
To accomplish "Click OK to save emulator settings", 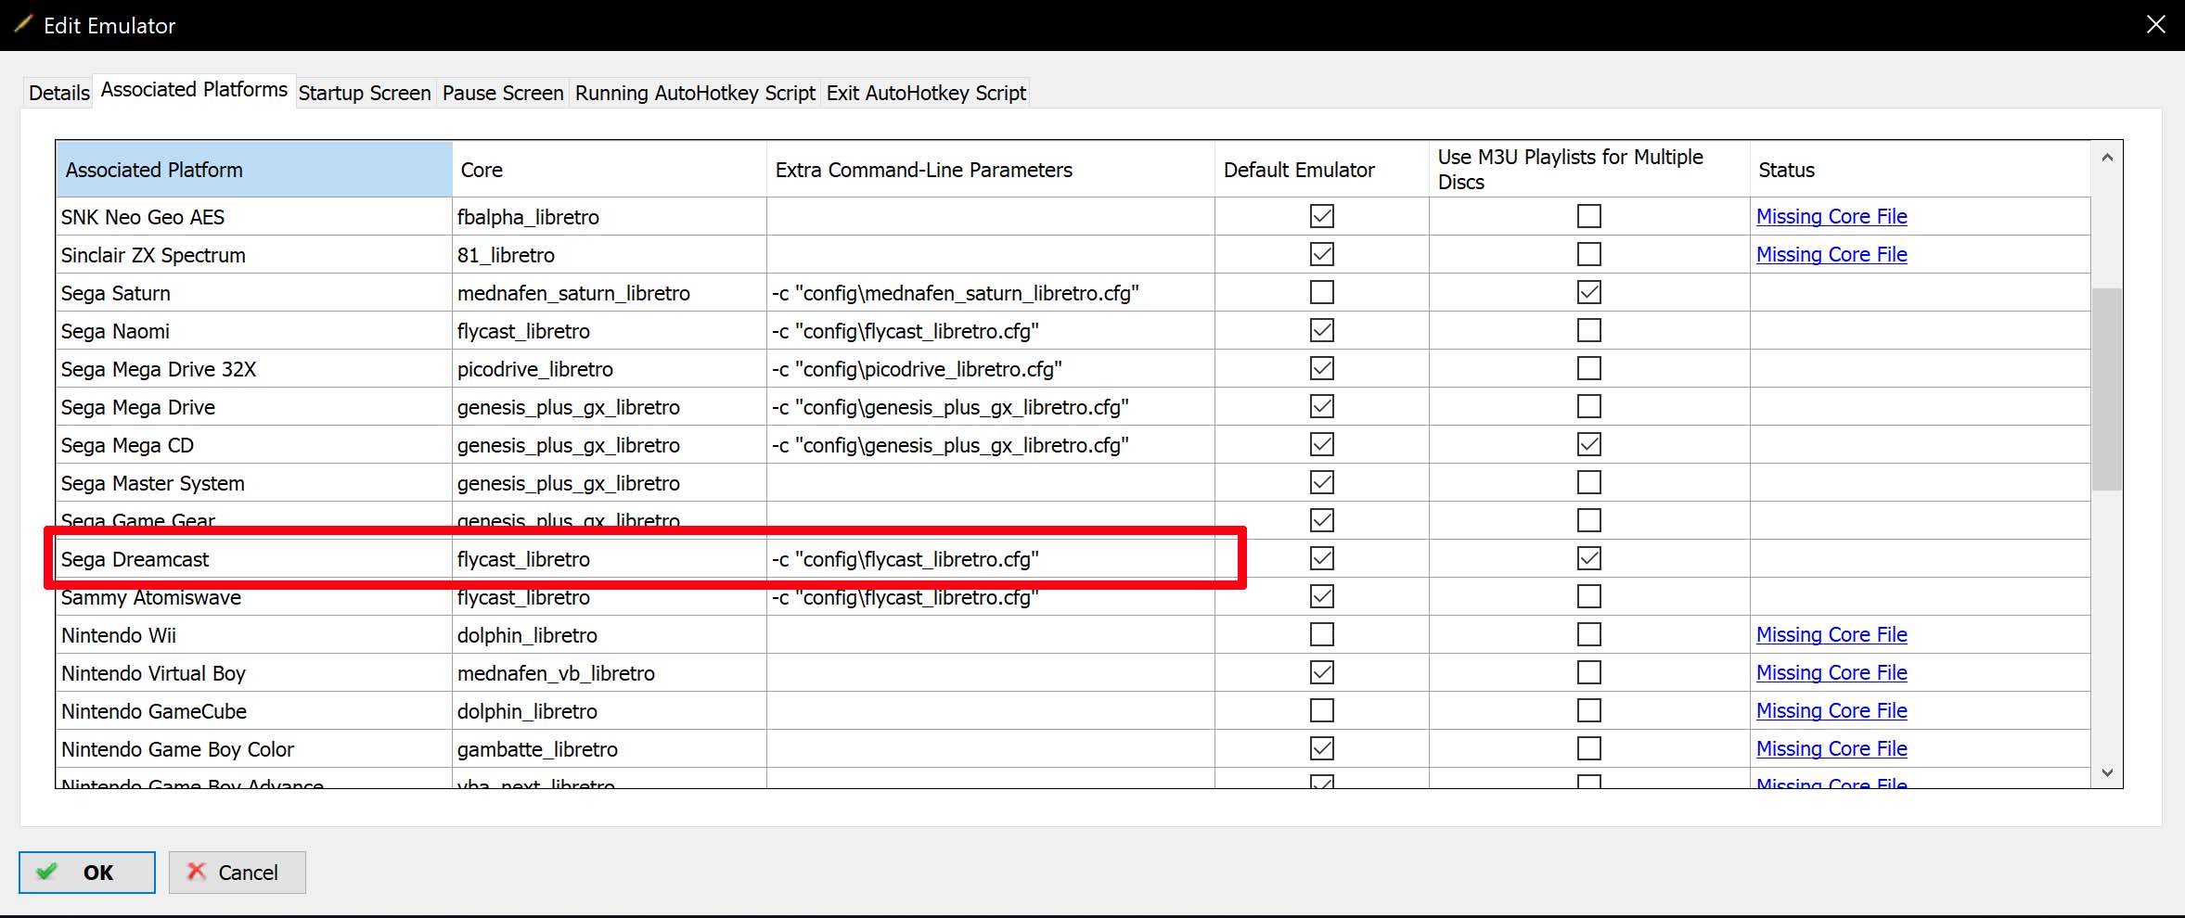I will [87, 873].
